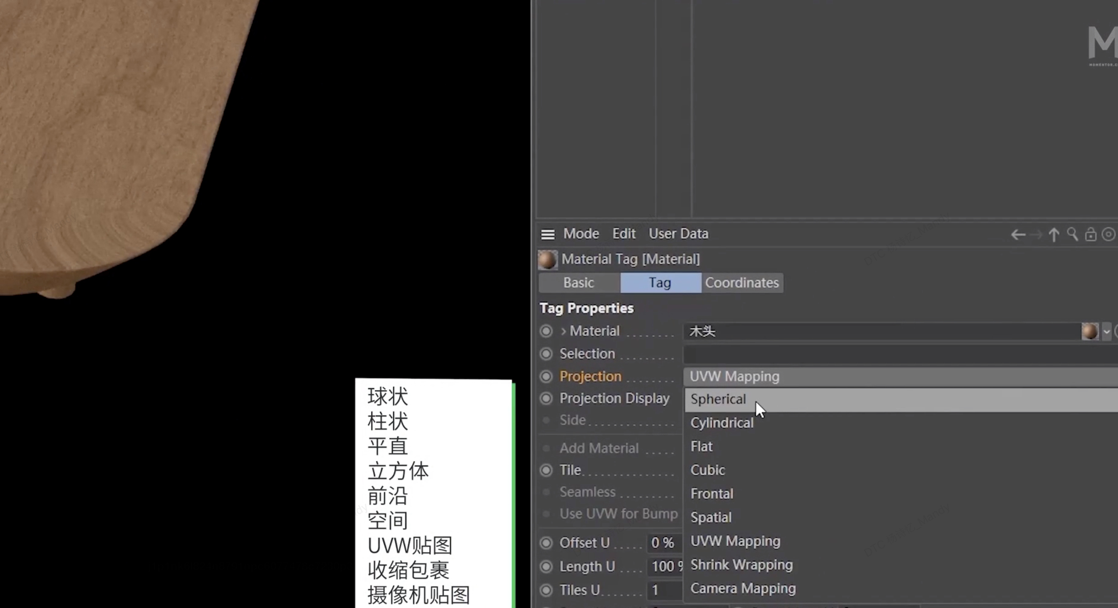Viewport: 1118px width, 608px height.
Task: Open the Projection dropdown showing UVW Mapping
Action: (x=900, y=377)
